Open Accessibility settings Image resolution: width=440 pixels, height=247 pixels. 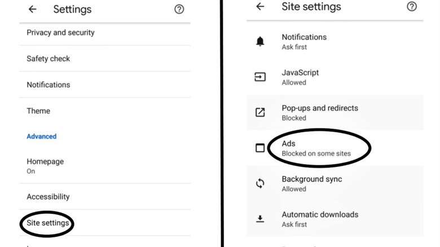[48, 197]
